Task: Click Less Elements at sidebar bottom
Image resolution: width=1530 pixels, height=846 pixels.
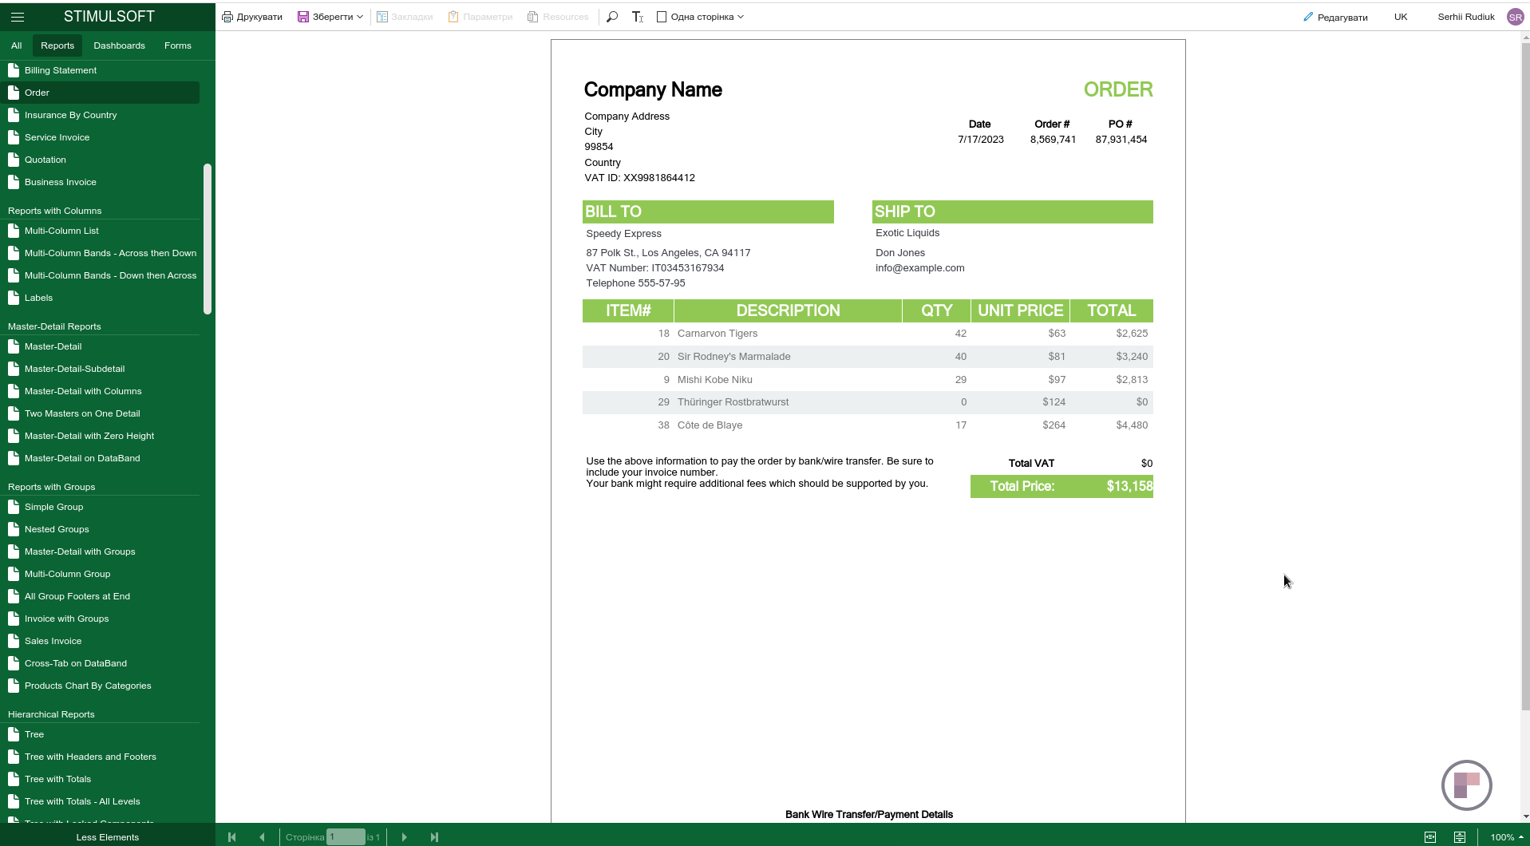Action: pyautogui.click(x=107, y=837)
